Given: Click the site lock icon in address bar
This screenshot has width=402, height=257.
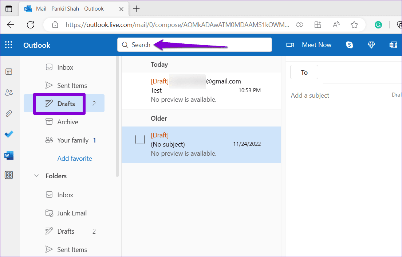Looking at the screenshot, I should click(55, 25).
